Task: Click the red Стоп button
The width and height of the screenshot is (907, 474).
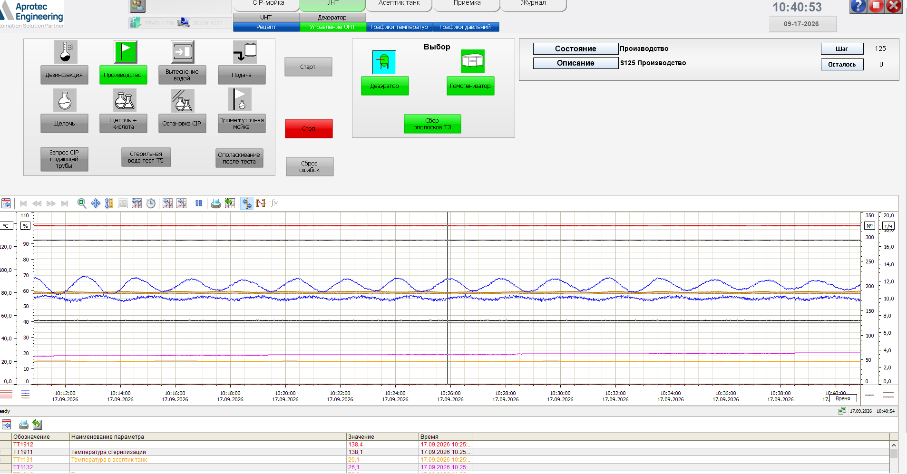Action: point(309,128)
